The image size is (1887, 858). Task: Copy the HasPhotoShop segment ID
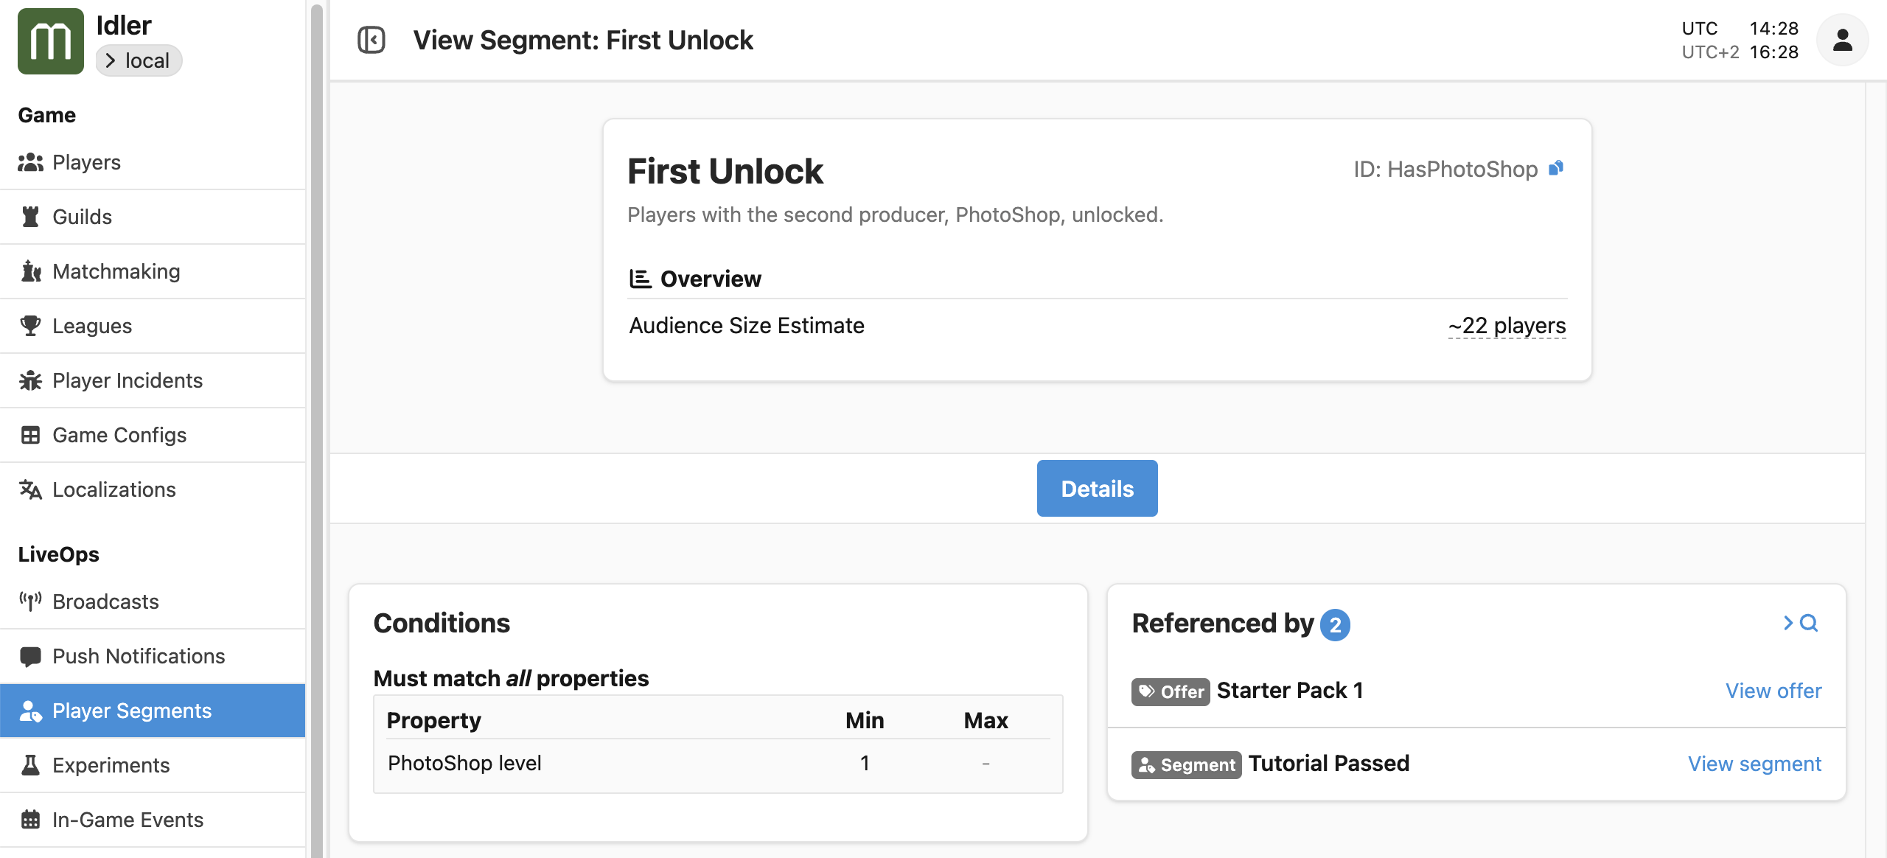[1558, 168]
